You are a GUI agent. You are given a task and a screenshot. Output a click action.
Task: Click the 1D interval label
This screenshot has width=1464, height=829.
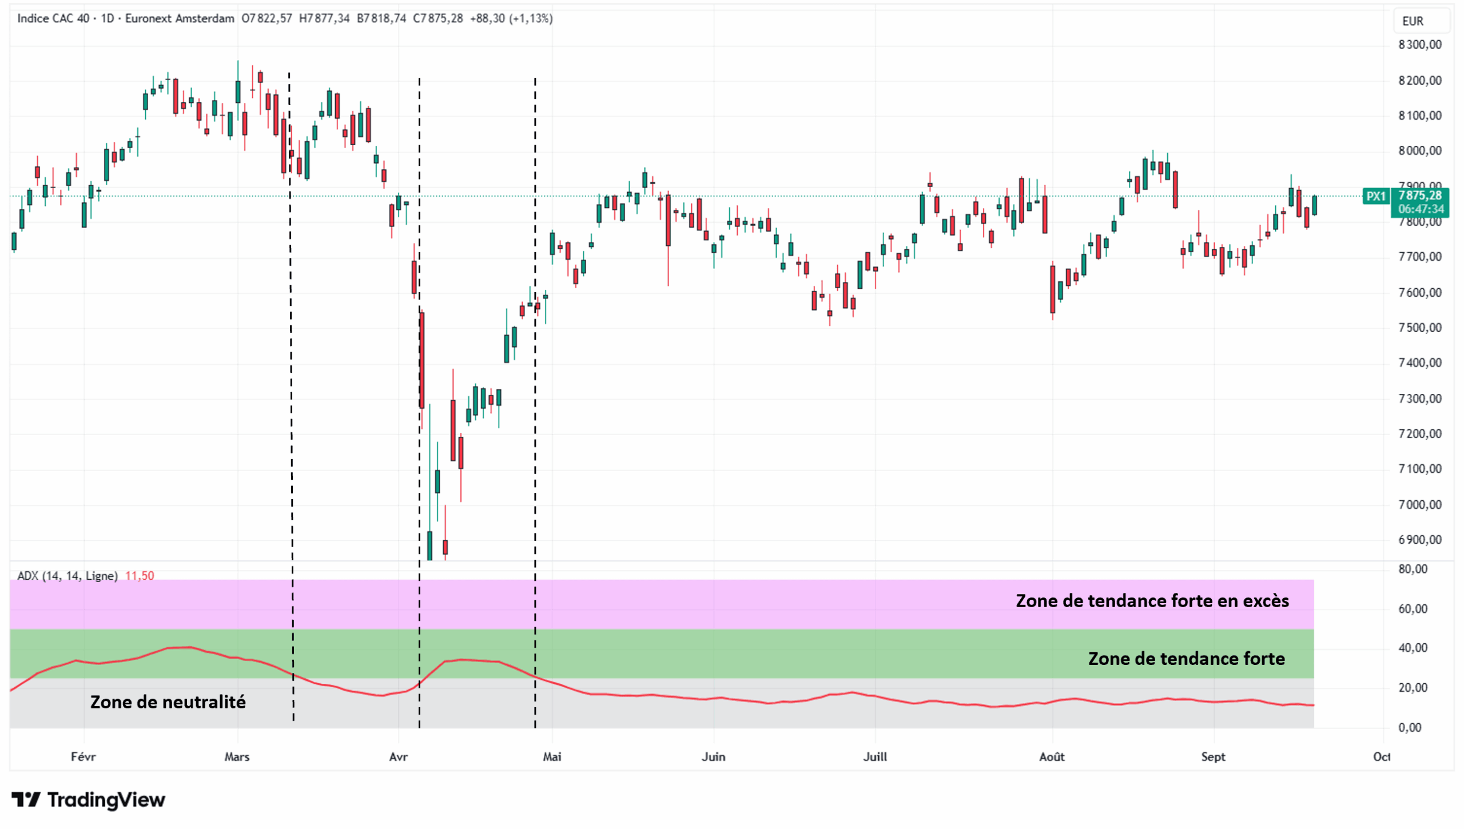(108, 18)
